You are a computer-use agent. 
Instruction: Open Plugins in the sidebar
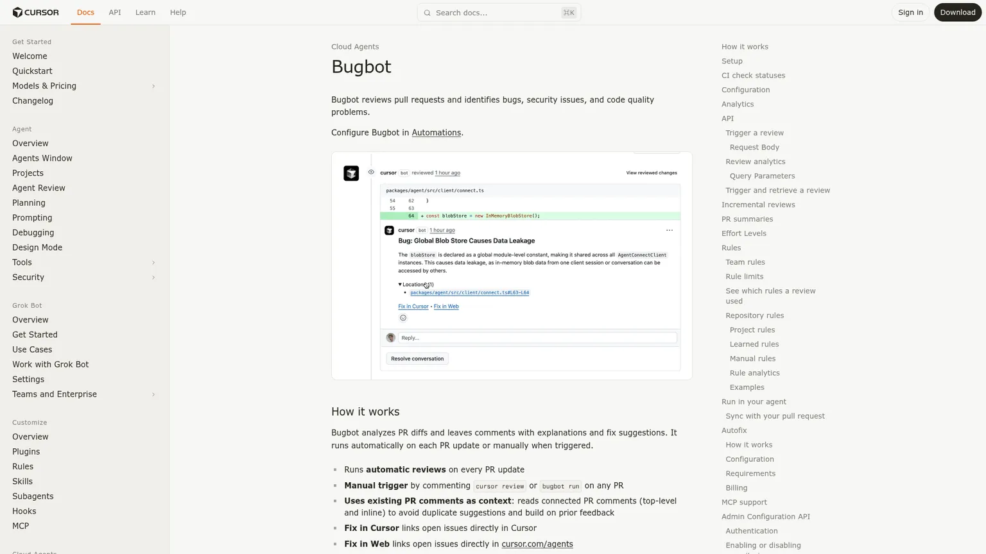point(26,452)
